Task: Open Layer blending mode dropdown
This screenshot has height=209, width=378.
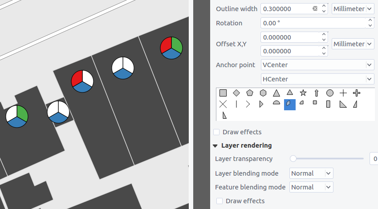Action: tap(311, 173)
